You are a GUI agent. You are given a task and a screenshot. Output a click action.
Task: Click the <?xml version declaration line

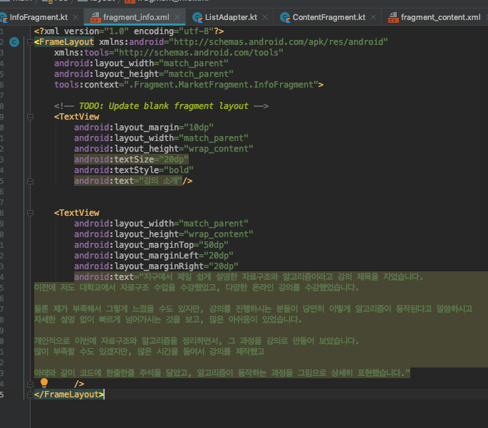129,31
